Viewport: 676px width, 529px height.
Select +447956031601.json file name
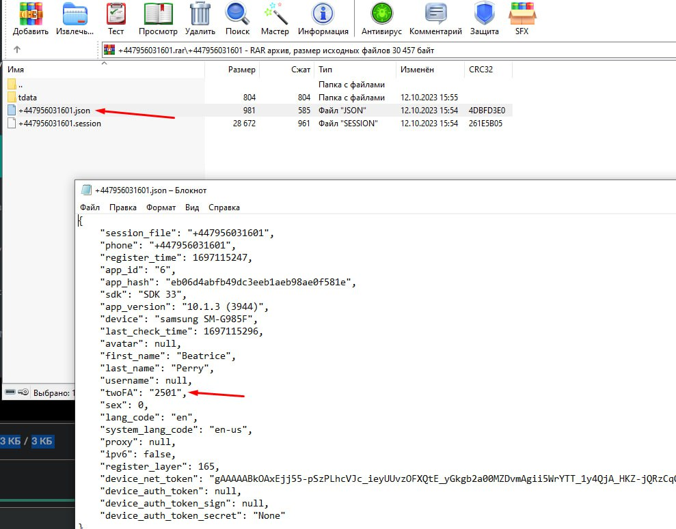pos(54,111)
